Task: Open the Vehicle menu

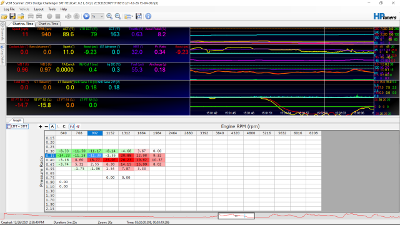Action: tap(24, 9)
